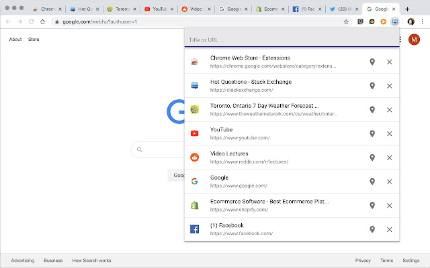Pin the Google list entry

tap(372, 182)
